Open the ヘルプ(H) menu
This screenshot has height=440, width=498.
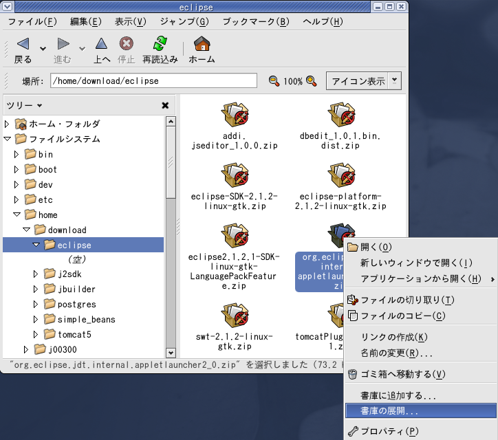[x=323, y=21]
